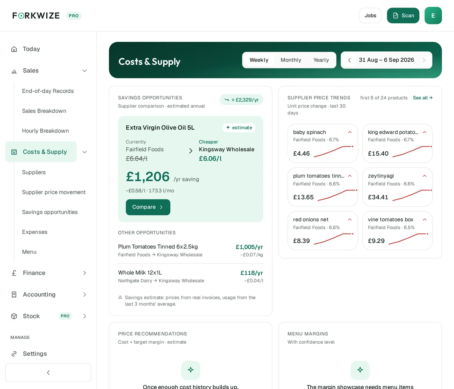The width and height of the screenshot is (454, 389).
Task: Select the Whole Milk 12x1L opportunity
Action: click(190, 276)
